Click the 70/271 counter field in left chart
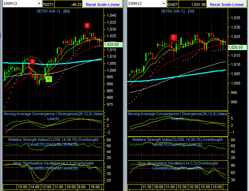Screen dimensions: 249x191 (48, 5)
